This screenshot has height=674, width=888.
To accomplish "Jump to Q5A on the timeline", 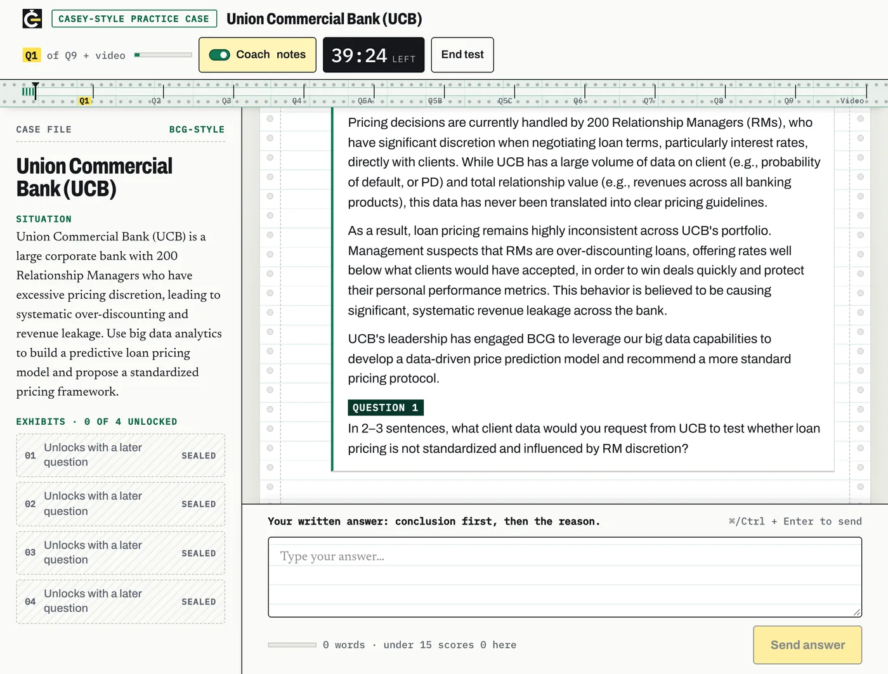I will pos(365,101).
